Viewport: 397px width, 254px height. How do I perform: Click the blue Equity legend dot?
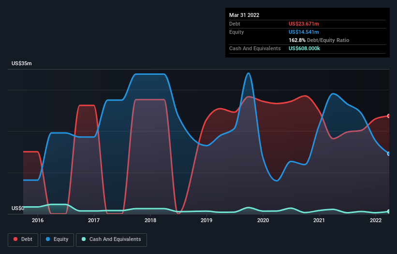[x=48, y=239]
